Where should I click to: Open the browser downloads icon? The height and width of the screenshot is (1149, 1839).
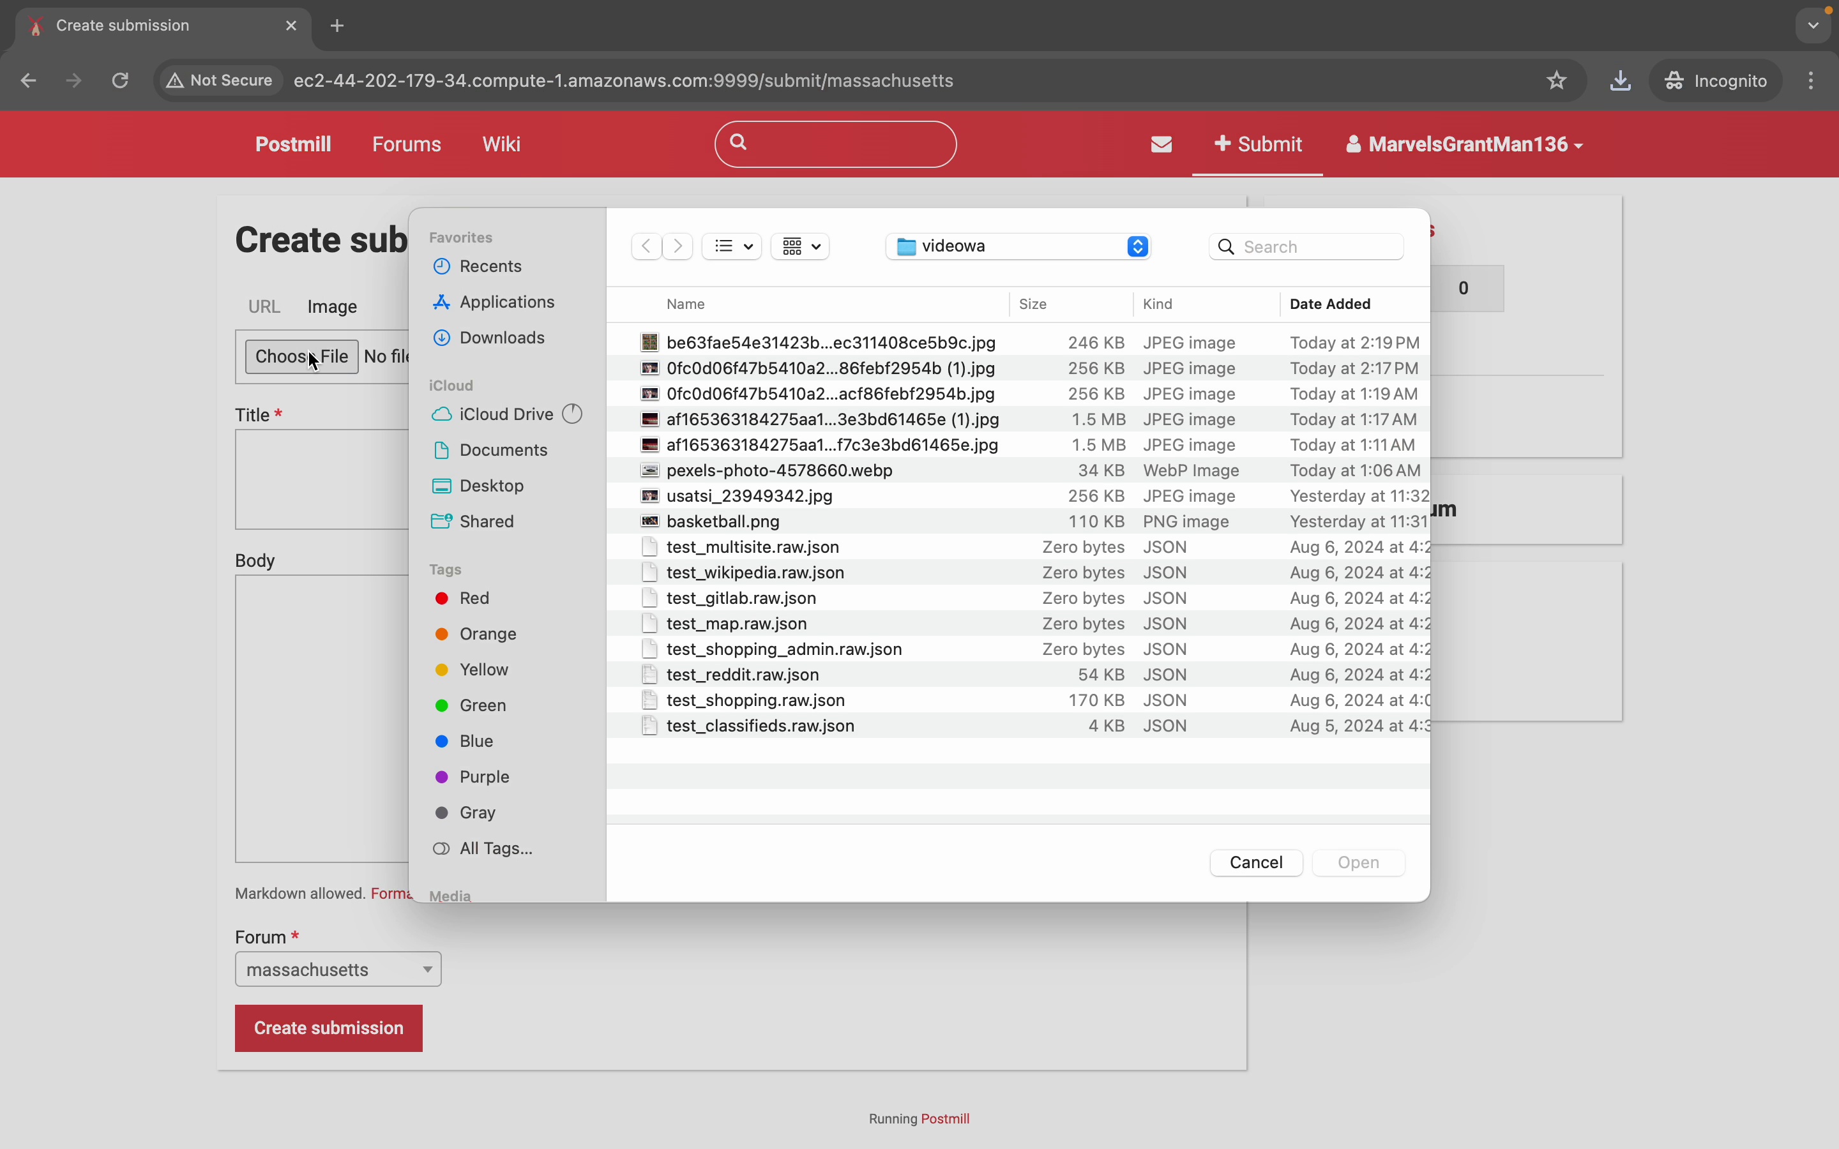(1620, 80)
